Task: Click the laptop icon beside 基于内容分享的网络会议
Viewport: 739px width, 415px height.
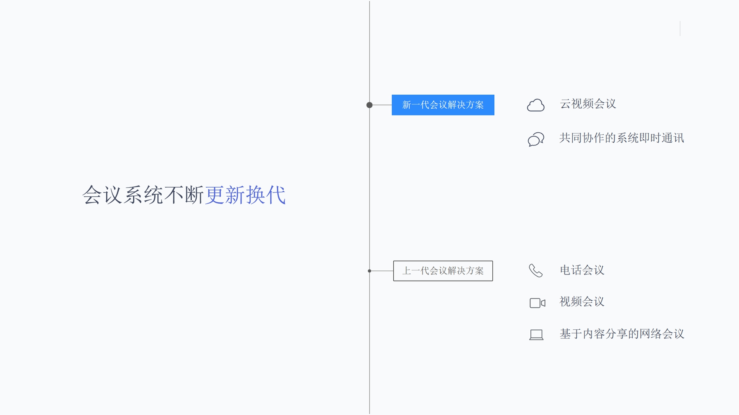Action: tap(536, 335)
